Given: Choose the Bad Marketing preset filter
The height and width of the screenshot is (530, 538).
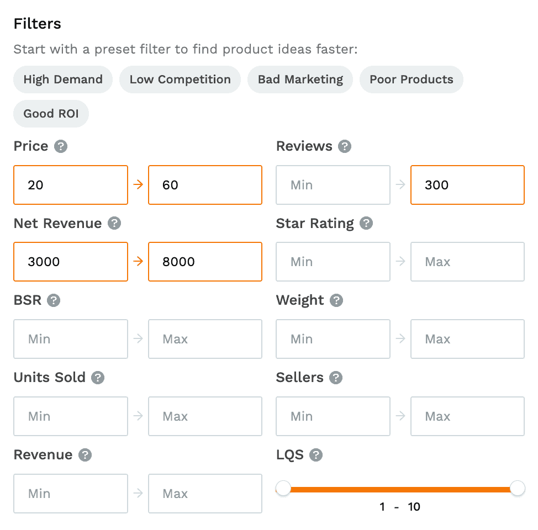Looking at the screenshot, I should click(300, 79).
